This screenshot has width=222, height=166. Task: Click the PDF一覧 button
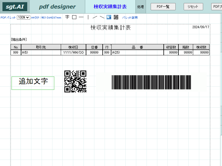(x=163, y=7)
